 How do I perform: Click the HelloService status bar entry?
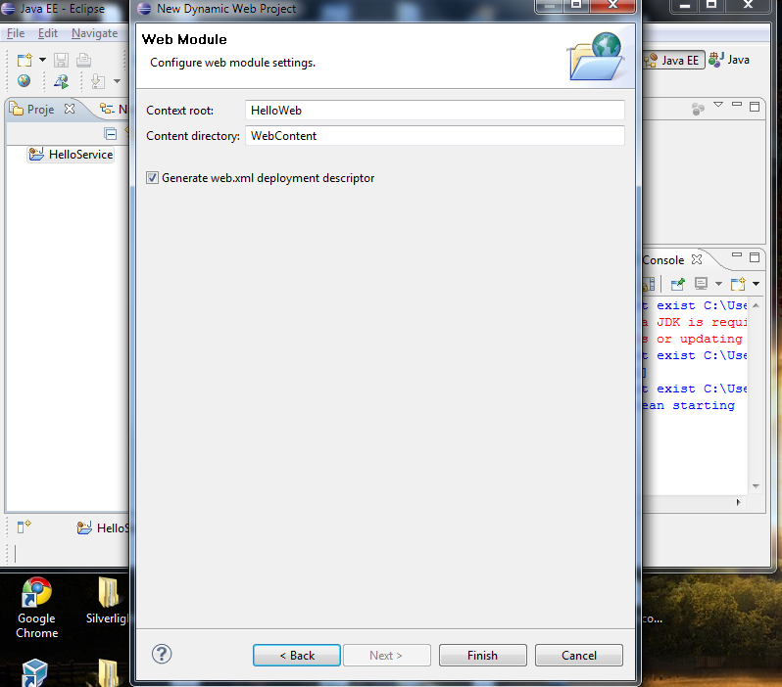103,527
